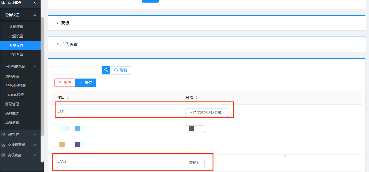Open the LAN policy dropdown

coord(207,113)
